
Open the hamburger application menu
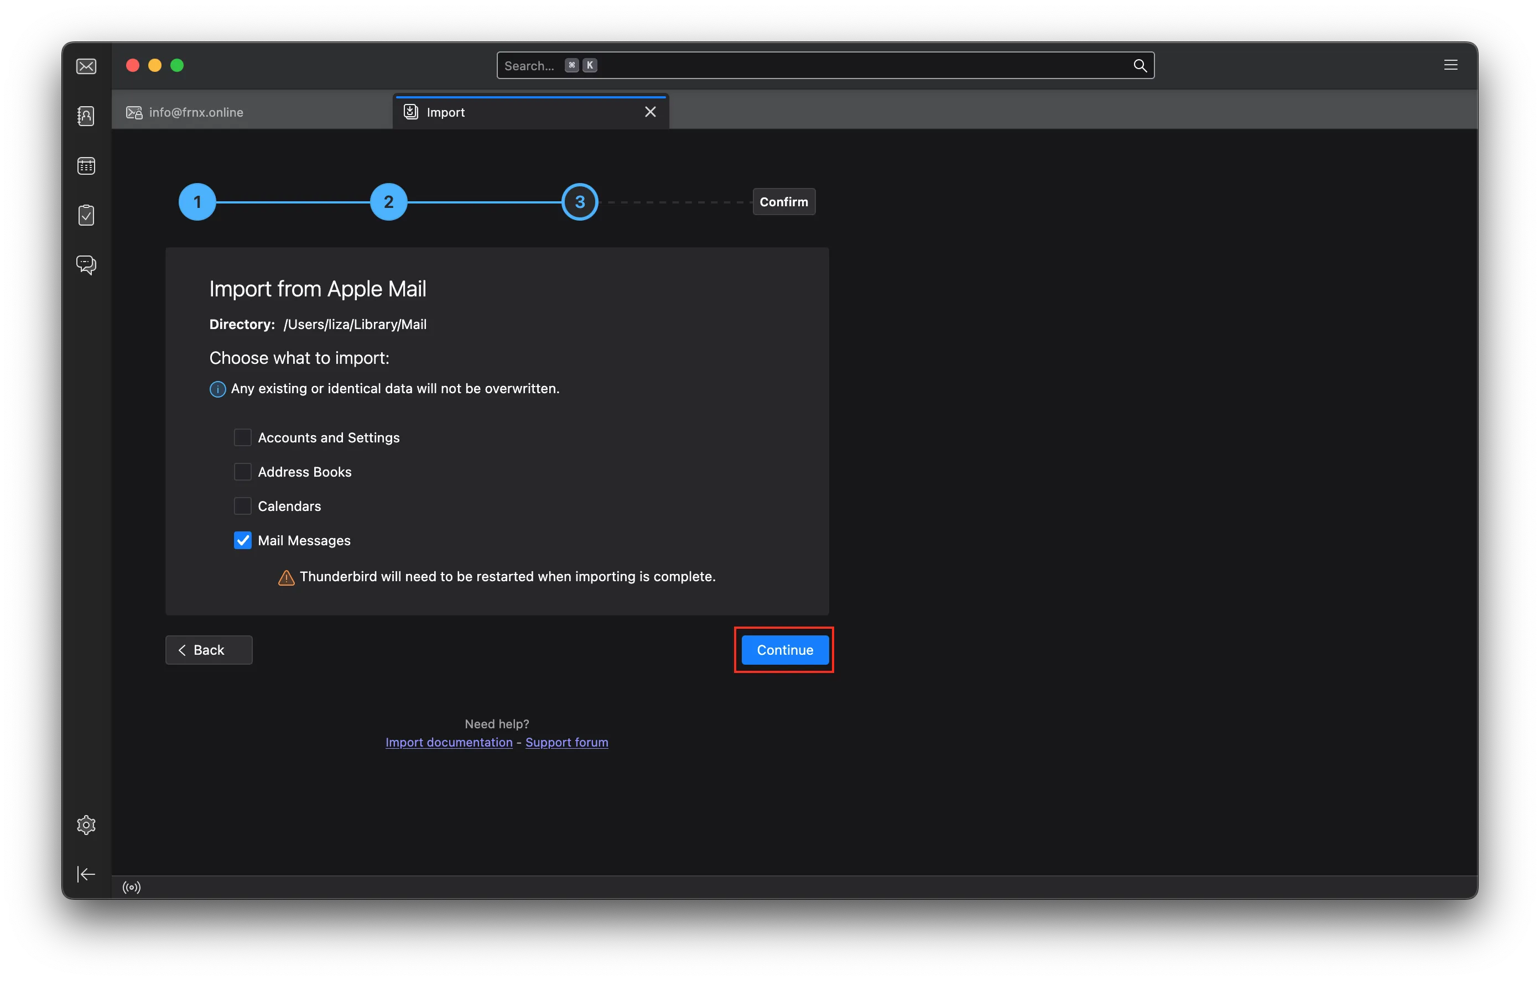1450,65
